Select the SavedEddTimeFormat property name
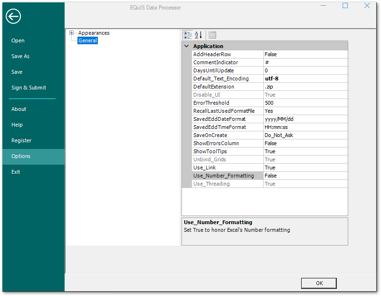This screenshot has width=381, height=296. coord(227,127)
